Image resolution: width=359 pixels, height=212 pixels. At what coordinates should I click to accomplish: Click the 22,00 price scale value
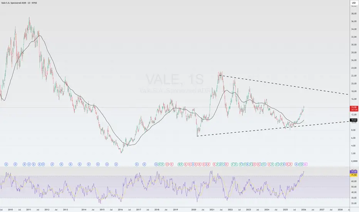click(354, 76)
